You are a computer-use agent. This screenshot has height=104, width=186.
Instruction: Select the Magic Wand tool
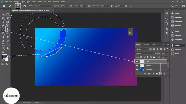coord(8,18)
